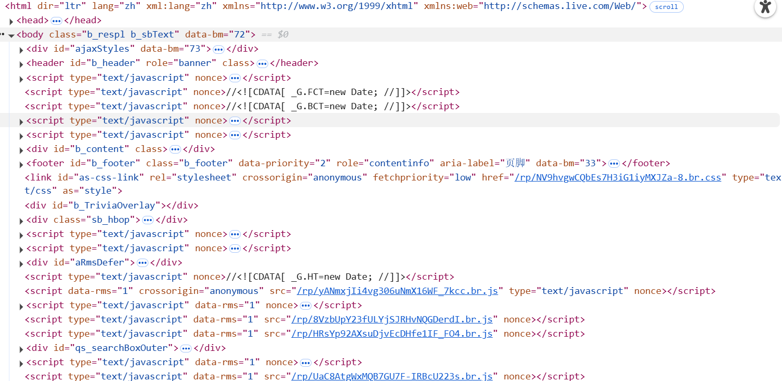Open the HRsYp92AXsuDjvEcDHfe1IF_FO4.br.js link
Viewport: 782px width, 381px height.
[392, 334]
